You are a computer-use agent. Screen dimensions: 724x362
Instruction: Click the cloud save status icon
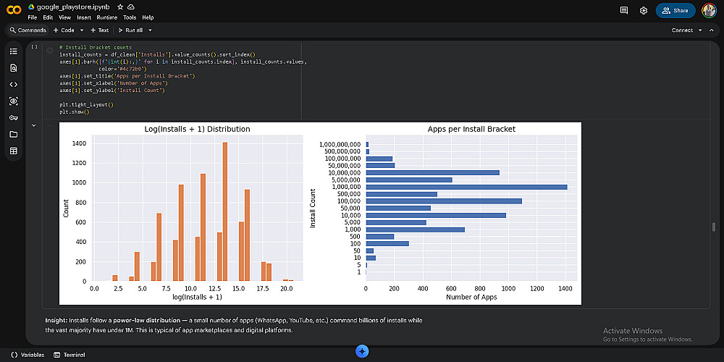pyautogui.click(x=130, y=7)
